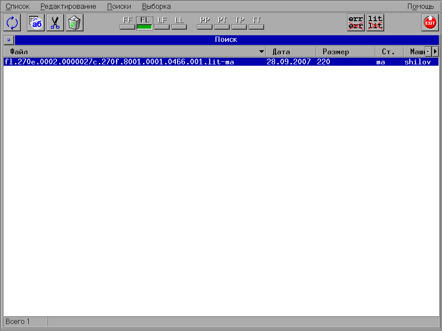Click the trash bin delete icon
Screen dimensions: 442x331
point(75,23)
